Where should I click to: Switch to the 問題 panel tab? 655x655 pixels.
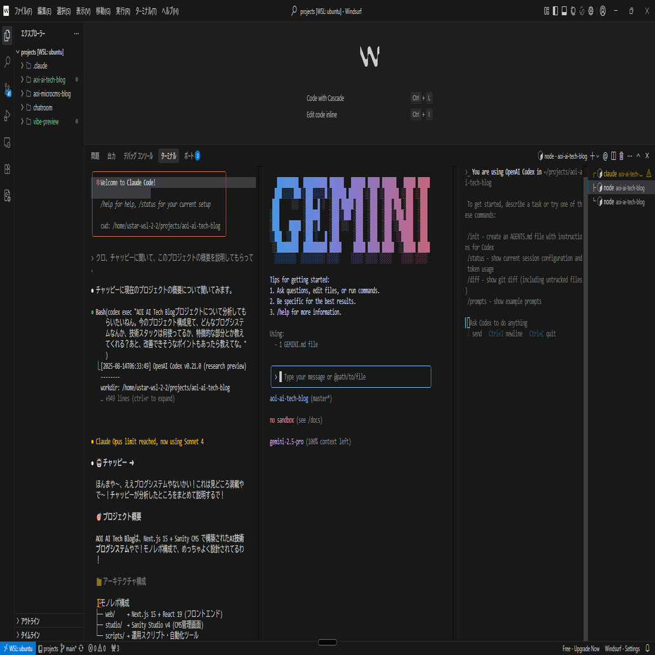pos(95,155)
